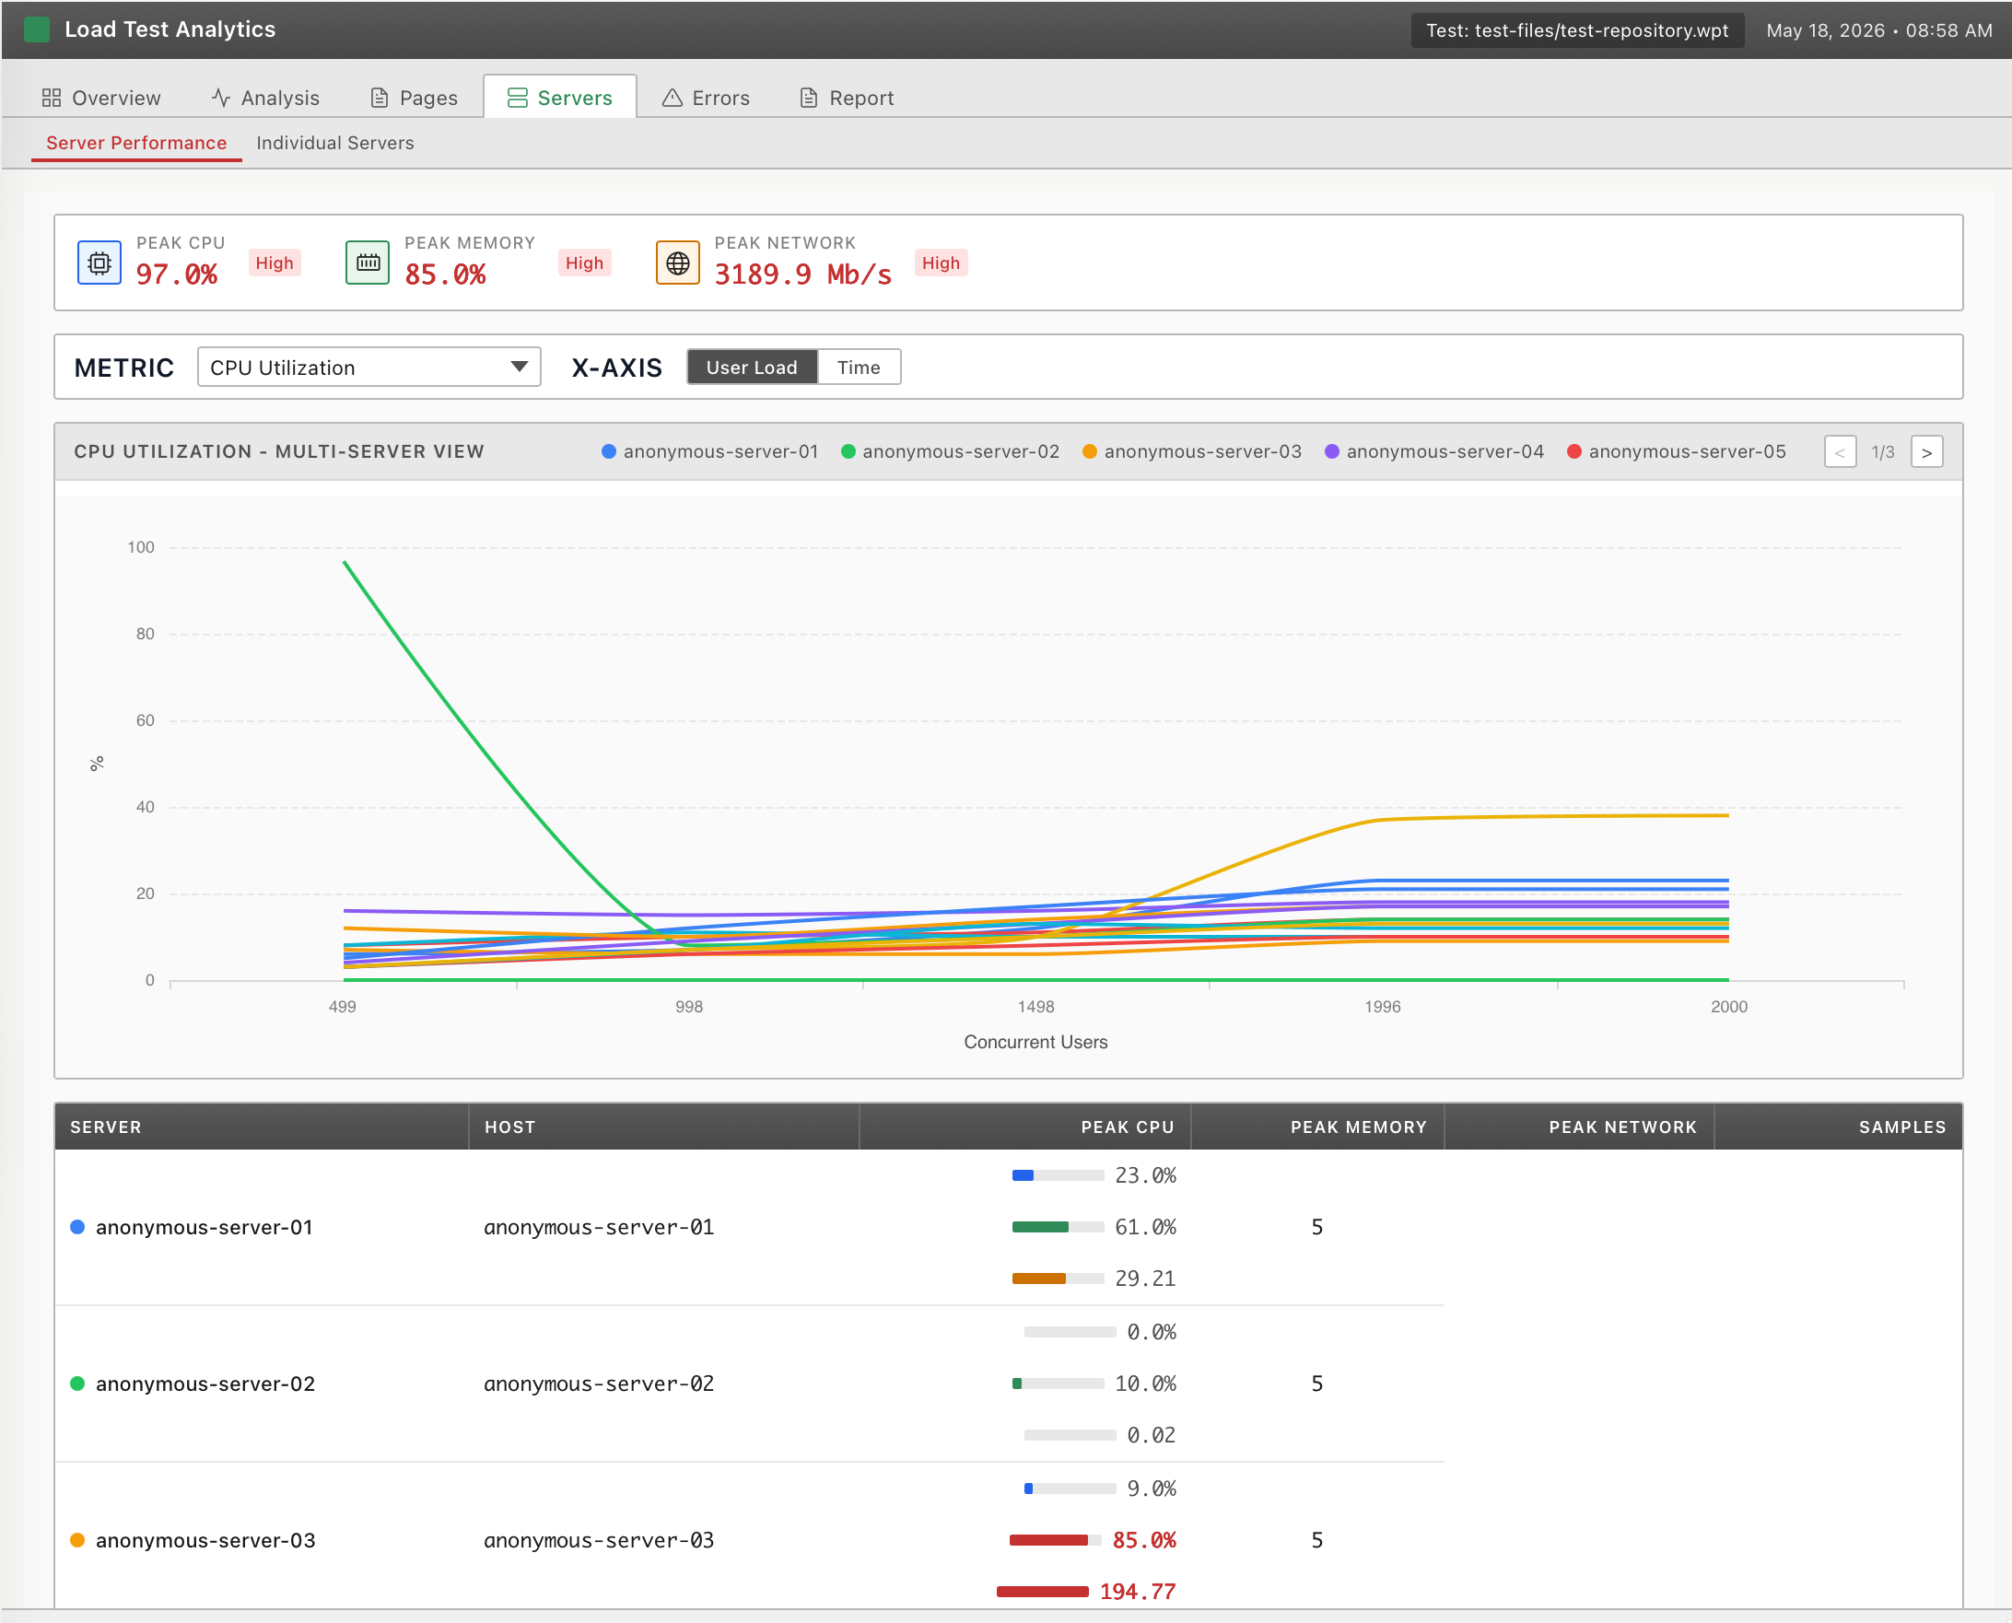Click the 194.77 network value
This screenshot has height=1623, width=2012.
pyautogui.click(x=1138, y=1591)
